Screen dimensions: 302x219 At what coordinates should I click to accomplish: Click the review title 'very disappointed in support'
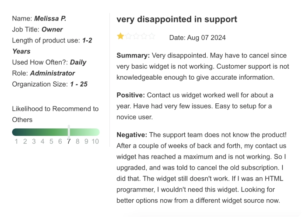pos(177,19)
